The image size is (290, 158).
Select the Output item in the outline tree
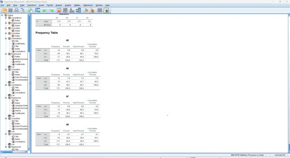(x=10, y=15)
